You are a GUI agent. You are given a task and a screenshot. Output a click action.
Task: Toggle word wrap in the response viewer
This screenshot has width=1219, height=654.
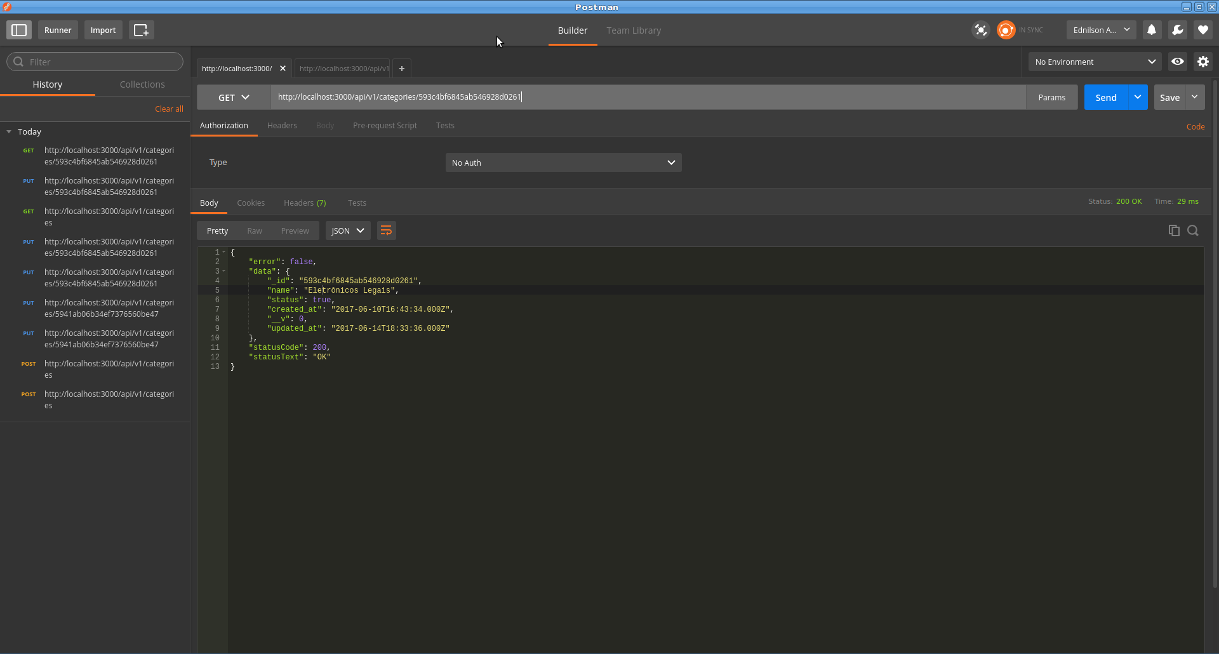[386, 230]
